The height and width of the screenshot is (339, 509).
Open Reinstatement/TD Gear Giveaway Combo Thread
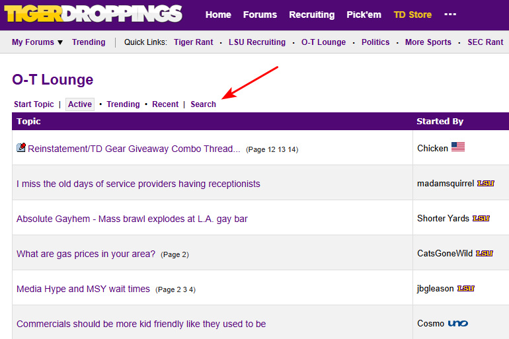tap(134, 149)
